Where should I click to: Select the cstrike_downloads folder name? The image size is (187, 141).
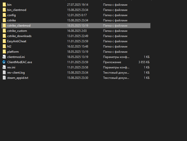point(19,36)
